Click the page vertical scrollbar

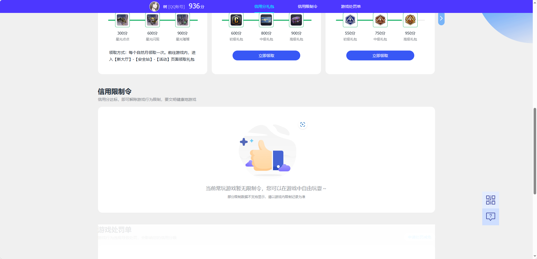(535, 151)
